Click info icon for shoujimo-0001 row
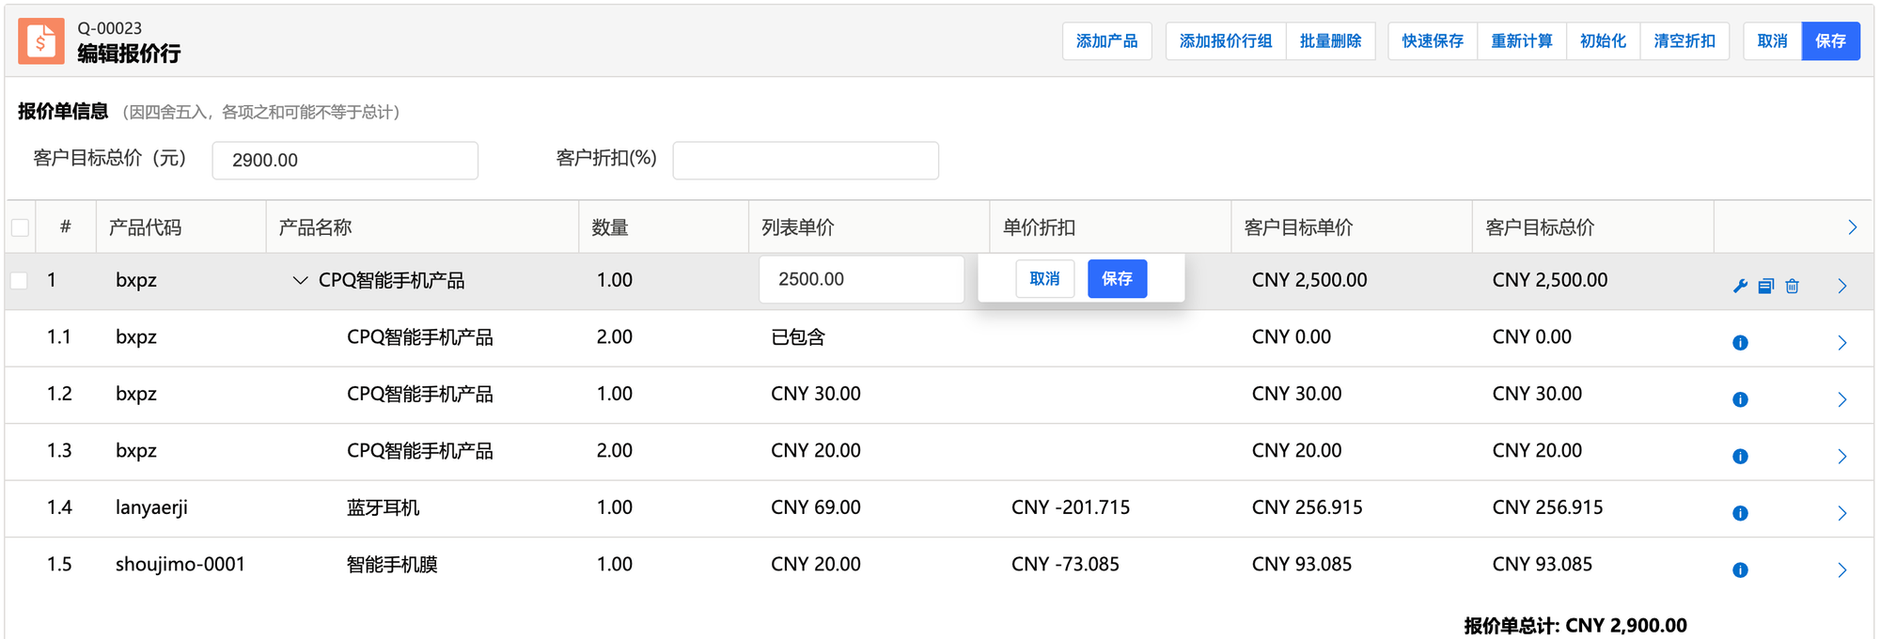Screen dimensions: 1880x639 1740,570
